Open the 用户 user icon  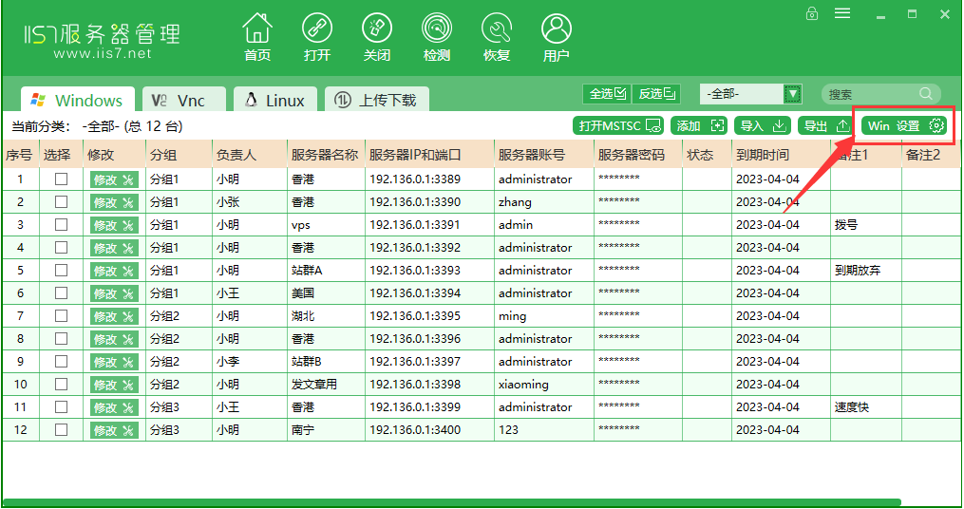556,37
